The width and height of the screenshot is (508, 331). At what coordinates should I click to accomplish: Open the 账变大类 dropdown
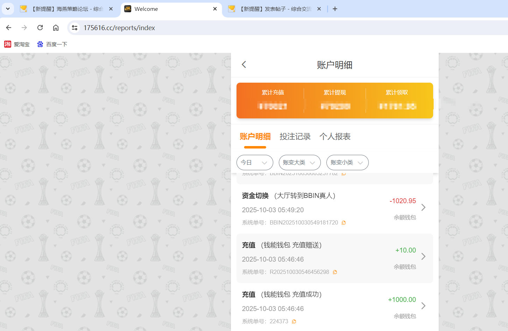click(299, 162)
